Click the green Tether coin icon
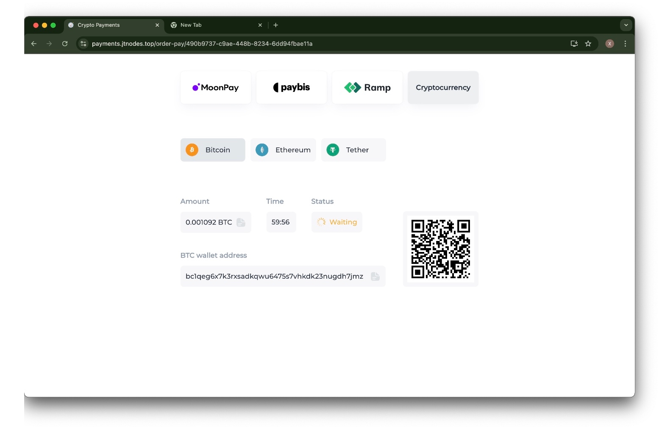 pyautogui.click(x=333, y=150)
